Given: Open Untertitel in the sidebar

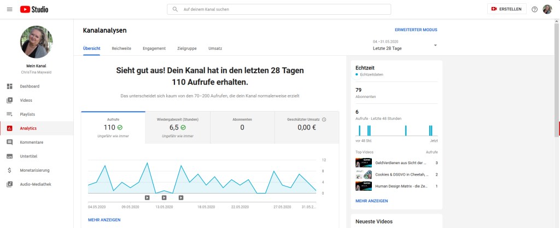Looking at the screenshot, I should [30, 156].
